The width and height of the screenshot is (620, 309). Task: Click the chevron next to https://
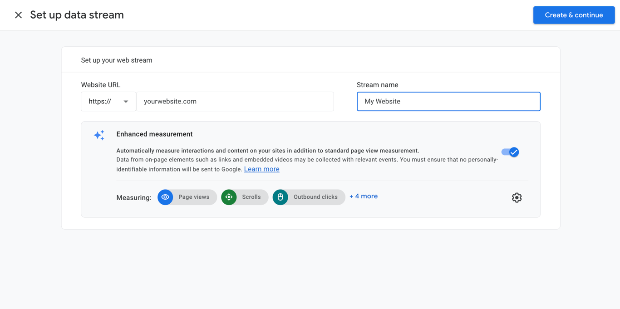[x=126, y=101]
